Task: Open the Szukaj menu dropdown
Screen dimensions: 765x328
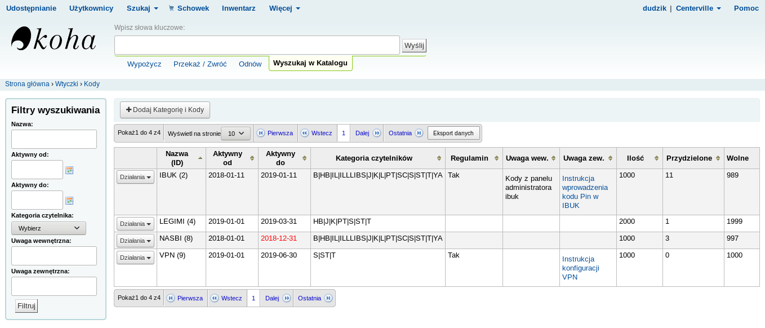Action: point(142,8)
